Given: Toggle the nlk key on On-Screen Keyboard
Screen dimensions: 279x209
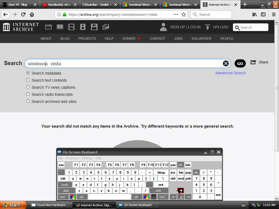Looking at the screenshot, I should click(196, 172).
